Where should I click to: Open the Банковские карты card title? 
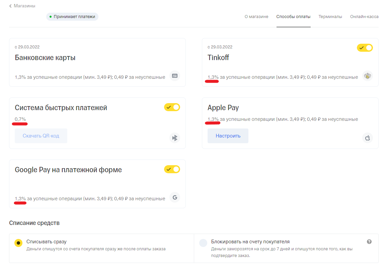45,58
